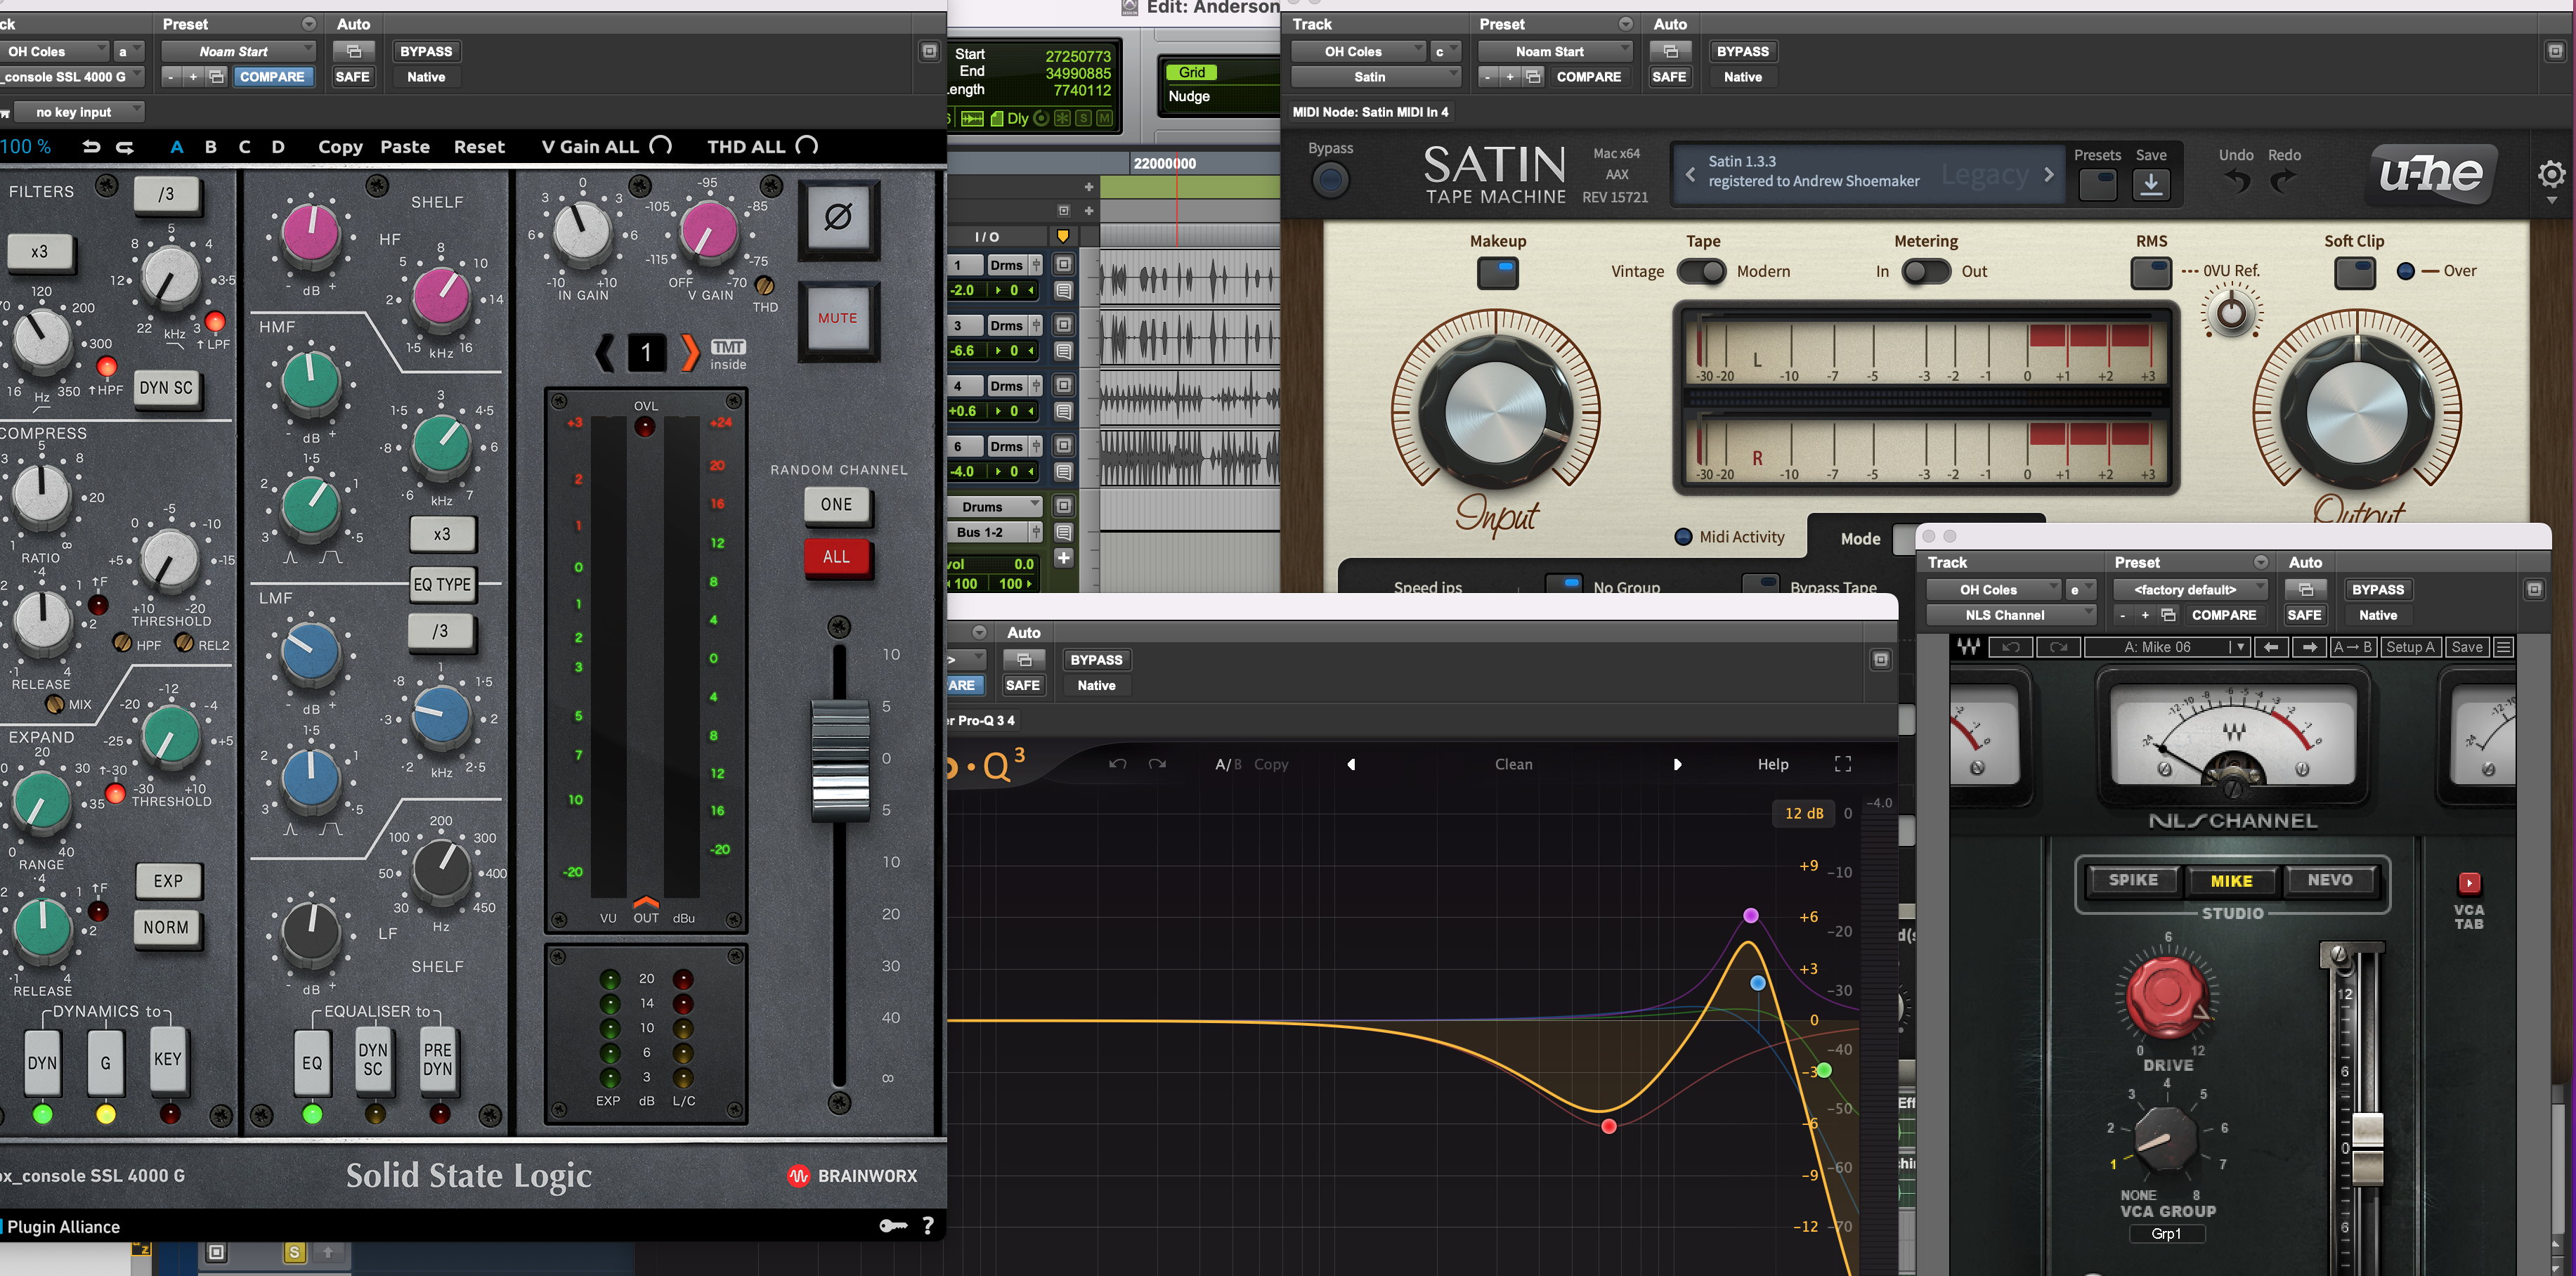Click Reset in bx_console toolbar
The width and height of the screenshot is (2576, 1276).
point(479,147)
